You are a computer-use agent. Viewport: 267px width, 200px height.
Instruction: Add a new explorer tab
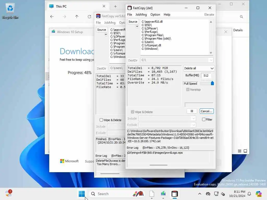click(x=115, y=7)
